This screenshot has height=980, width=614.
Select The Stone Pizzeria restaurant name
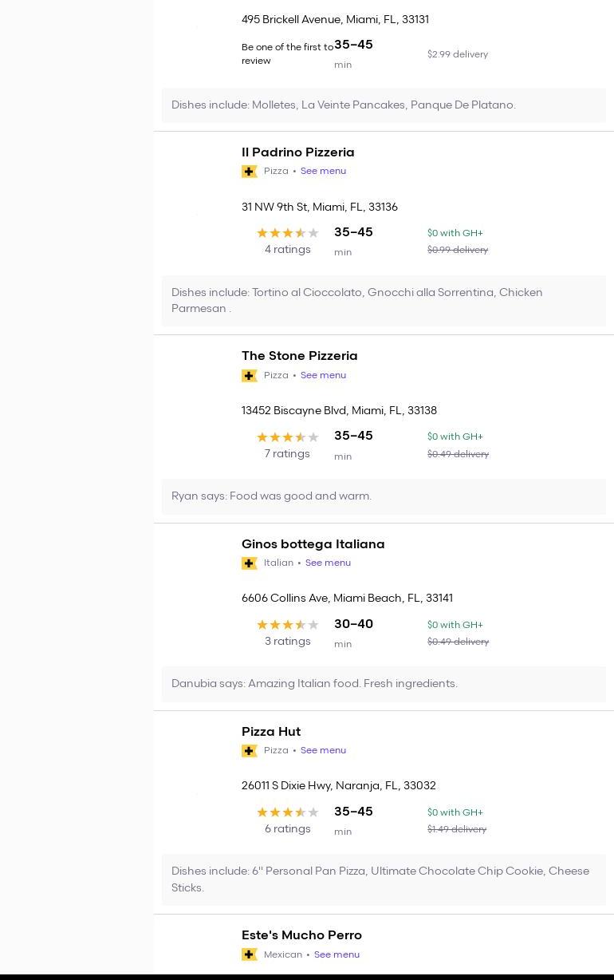coord(299,356)
